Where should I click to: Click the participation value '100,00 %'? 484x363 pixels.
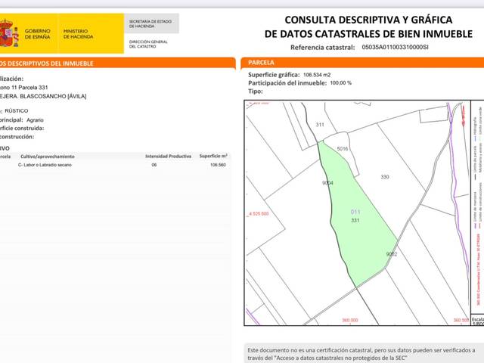click(x=341, y=83)
